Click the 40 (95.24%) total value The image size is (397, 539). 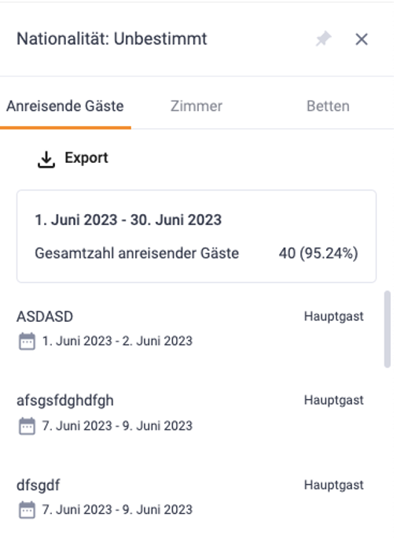(318, 253)
